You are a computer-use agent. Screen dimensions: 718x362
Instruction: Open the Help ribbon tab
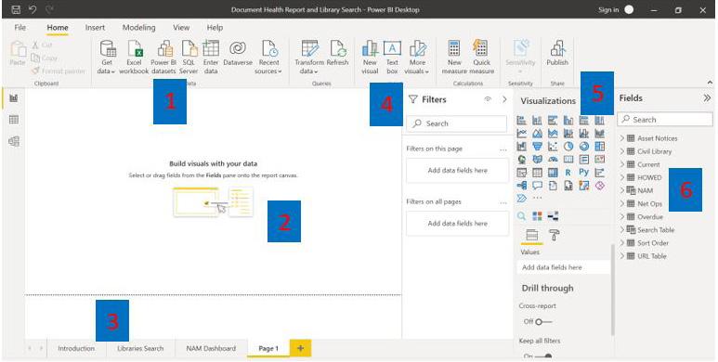[x=215, y=28]
